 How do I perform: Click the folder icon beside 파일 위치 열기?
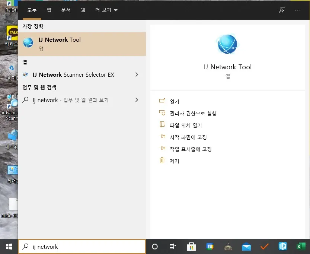pyautogui.click(x=163, y=125)
